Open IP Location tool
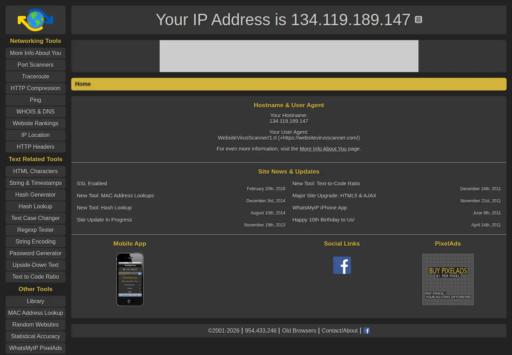This screenshot has height=355, width=512. click(36, 135)
